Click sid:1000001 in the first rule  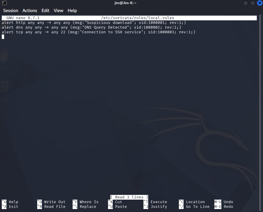click(x=152, y=23)
